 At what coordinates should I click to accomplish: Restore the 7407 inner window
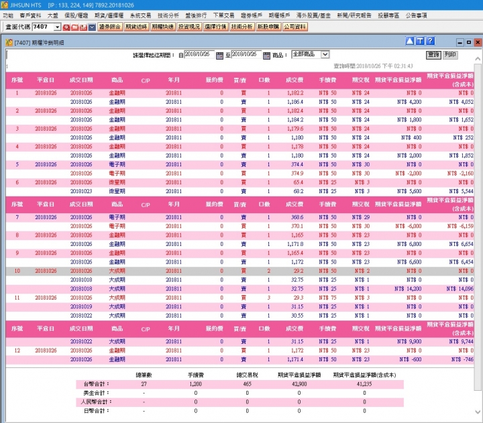(469, 42)
